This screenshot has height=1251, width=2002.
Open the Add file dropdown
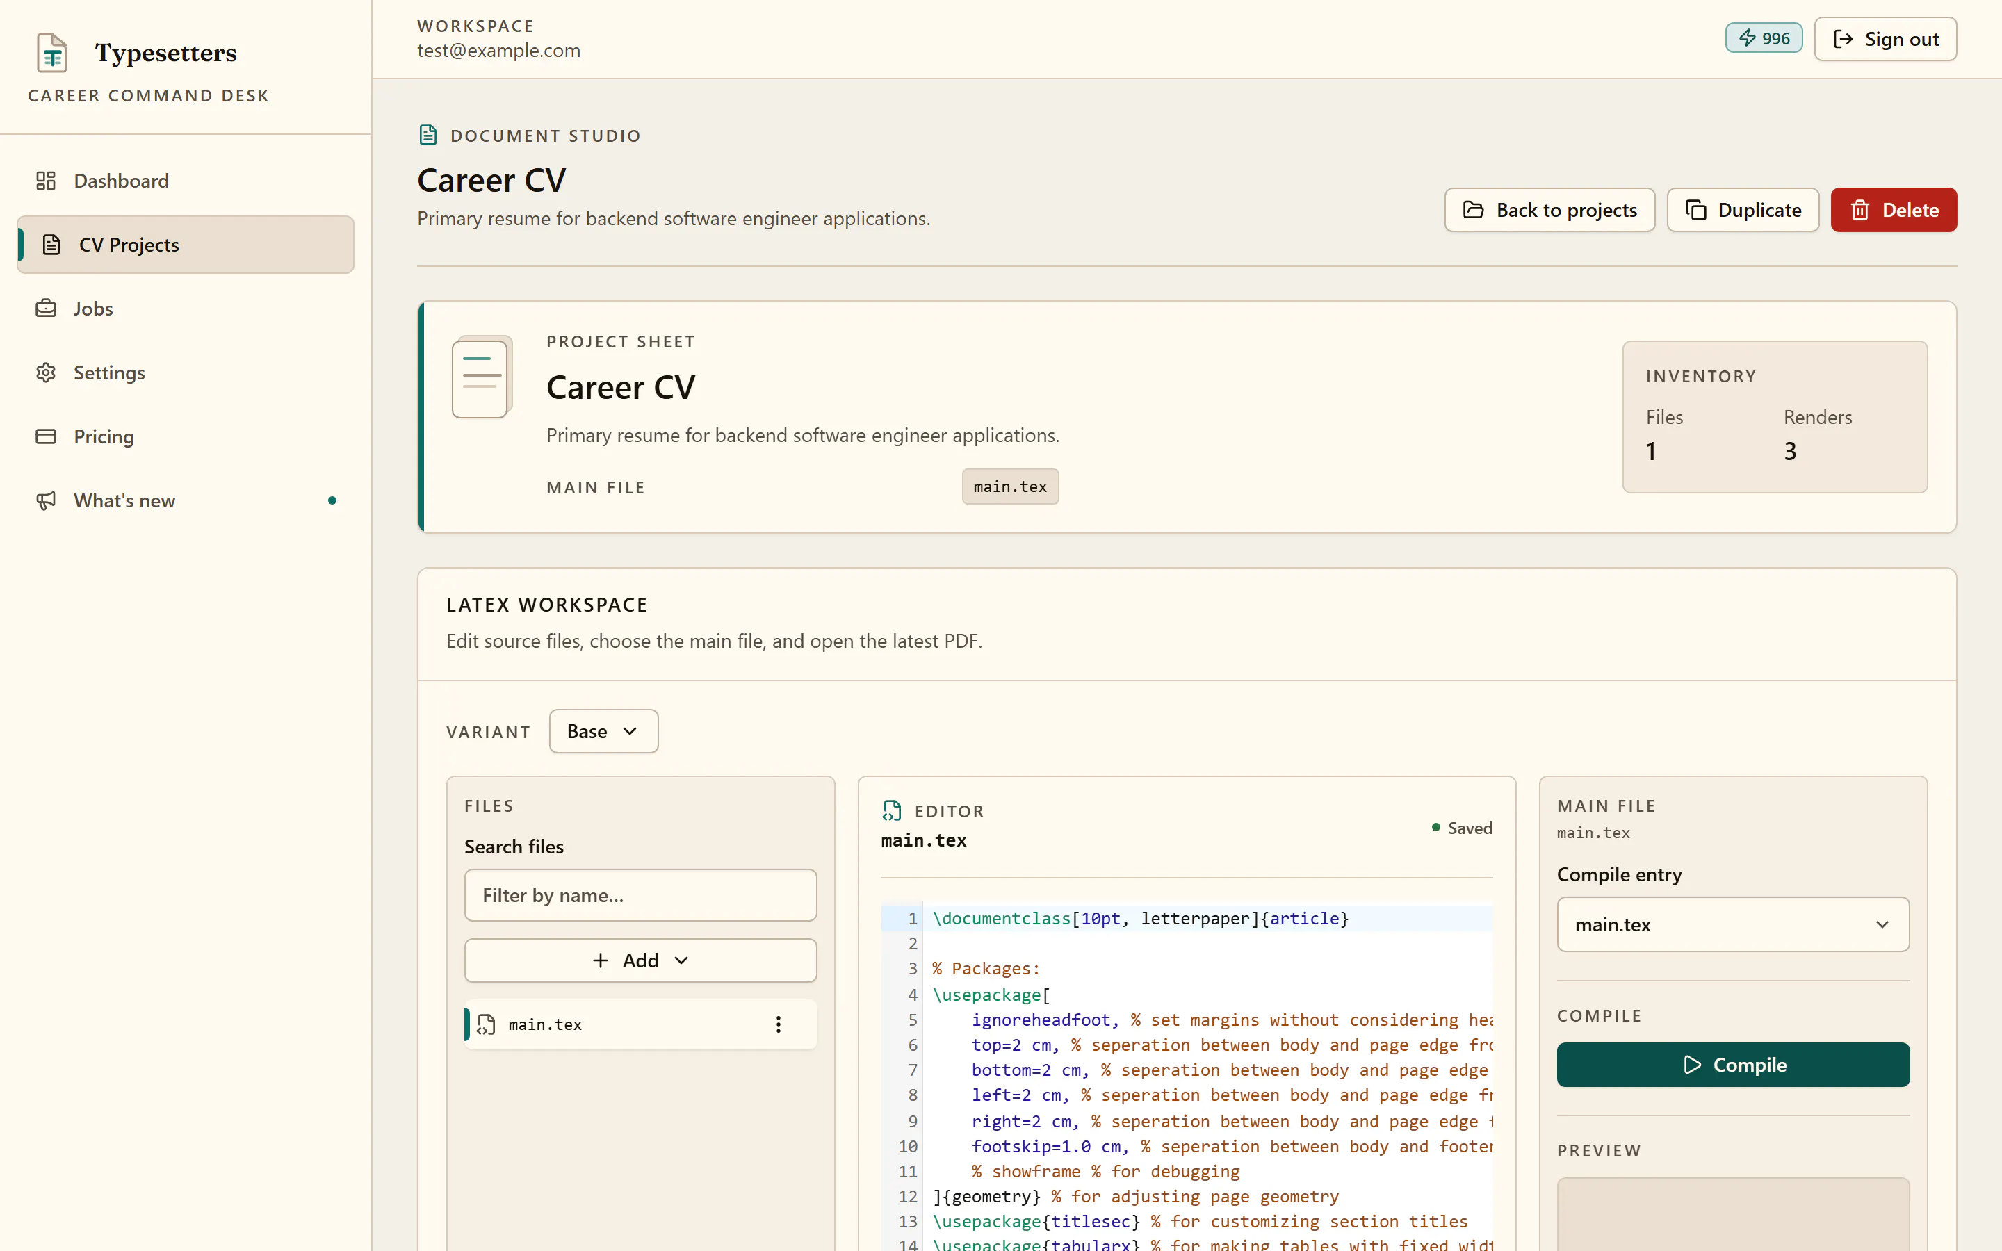pyautogui.click(x=640, y=960)
